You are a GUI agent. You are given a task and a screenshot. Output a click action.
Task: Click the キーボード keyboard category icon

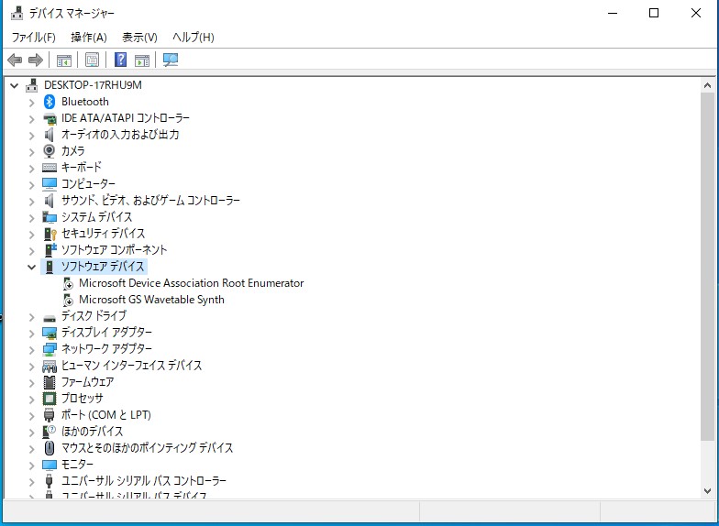click(x=50, y=168)
